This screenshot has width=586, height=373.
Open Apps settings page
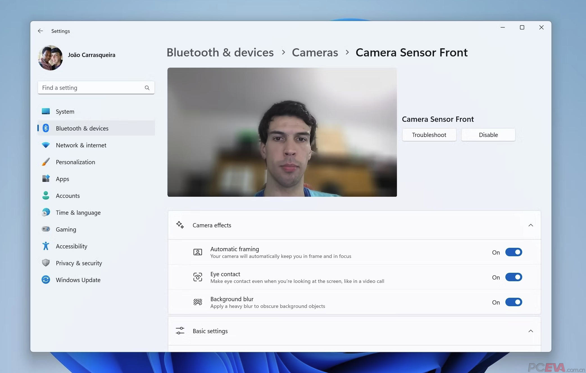coord(96,179)
